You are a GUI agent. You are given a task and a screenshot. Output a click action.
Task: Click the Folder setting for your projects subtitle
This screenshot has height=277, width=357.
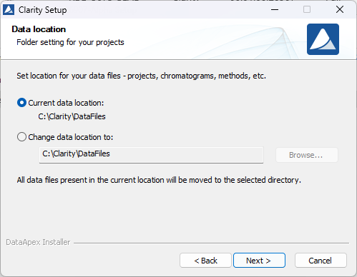point(70,42)
